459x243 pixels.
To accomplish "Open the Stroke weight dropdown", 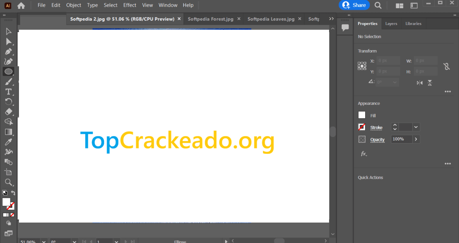I will pos(416,127).
